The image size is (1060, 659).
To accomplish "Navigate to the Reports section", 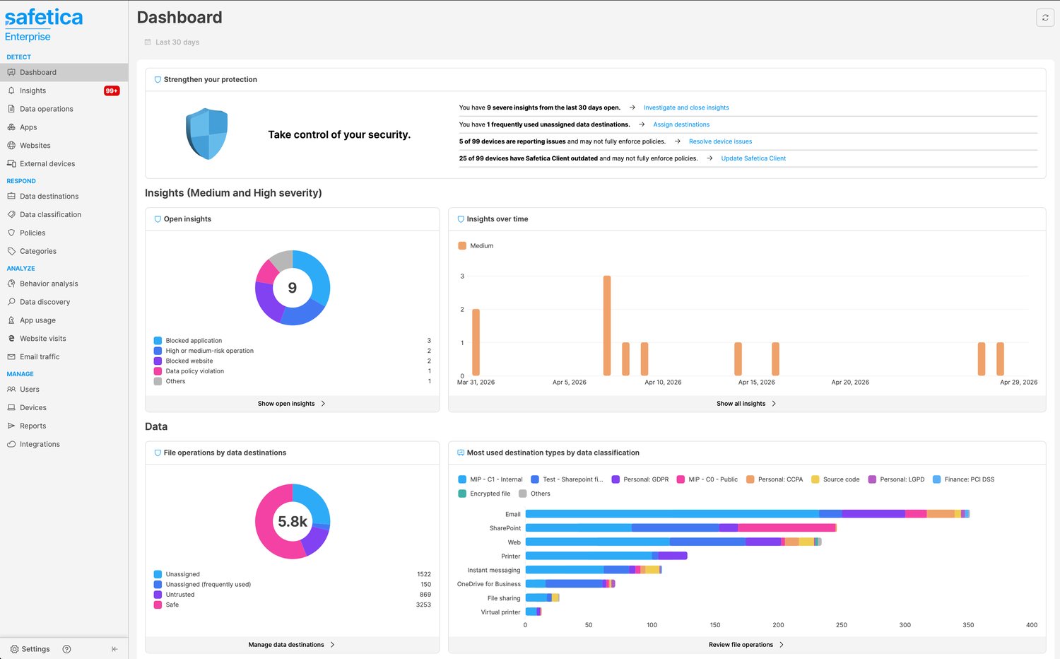I will coord(64,426).
